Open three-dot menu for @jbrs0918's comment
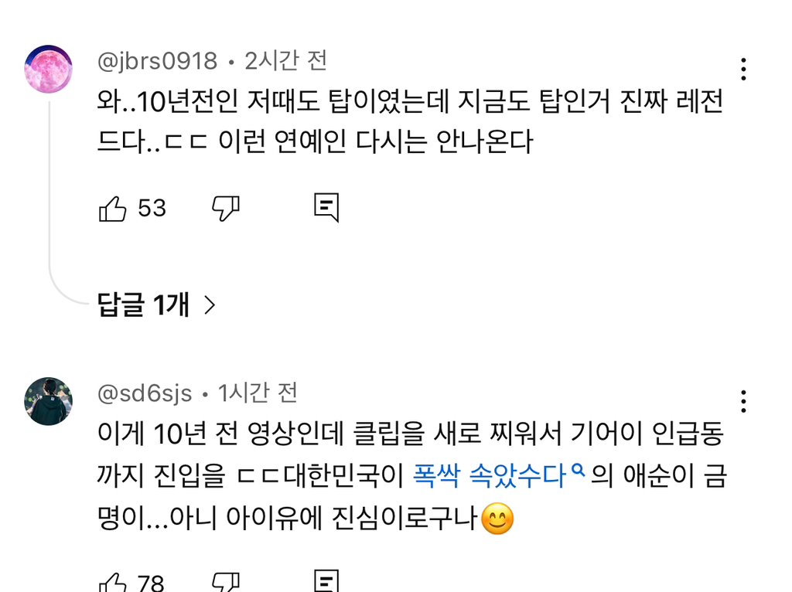This screenshot has width=792, height=592. point(743,70)
